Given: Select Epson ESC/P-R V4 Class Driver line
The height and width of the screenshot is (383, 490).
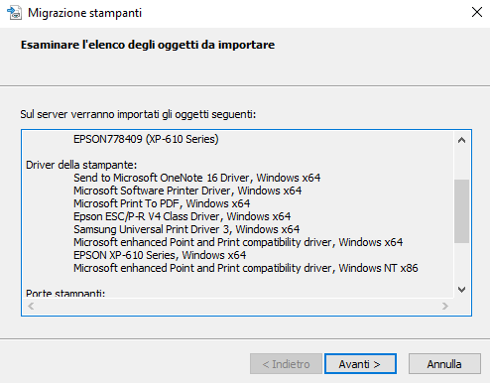Looking at the screenshot, I should pyautogui.click(x=182, y=216).
